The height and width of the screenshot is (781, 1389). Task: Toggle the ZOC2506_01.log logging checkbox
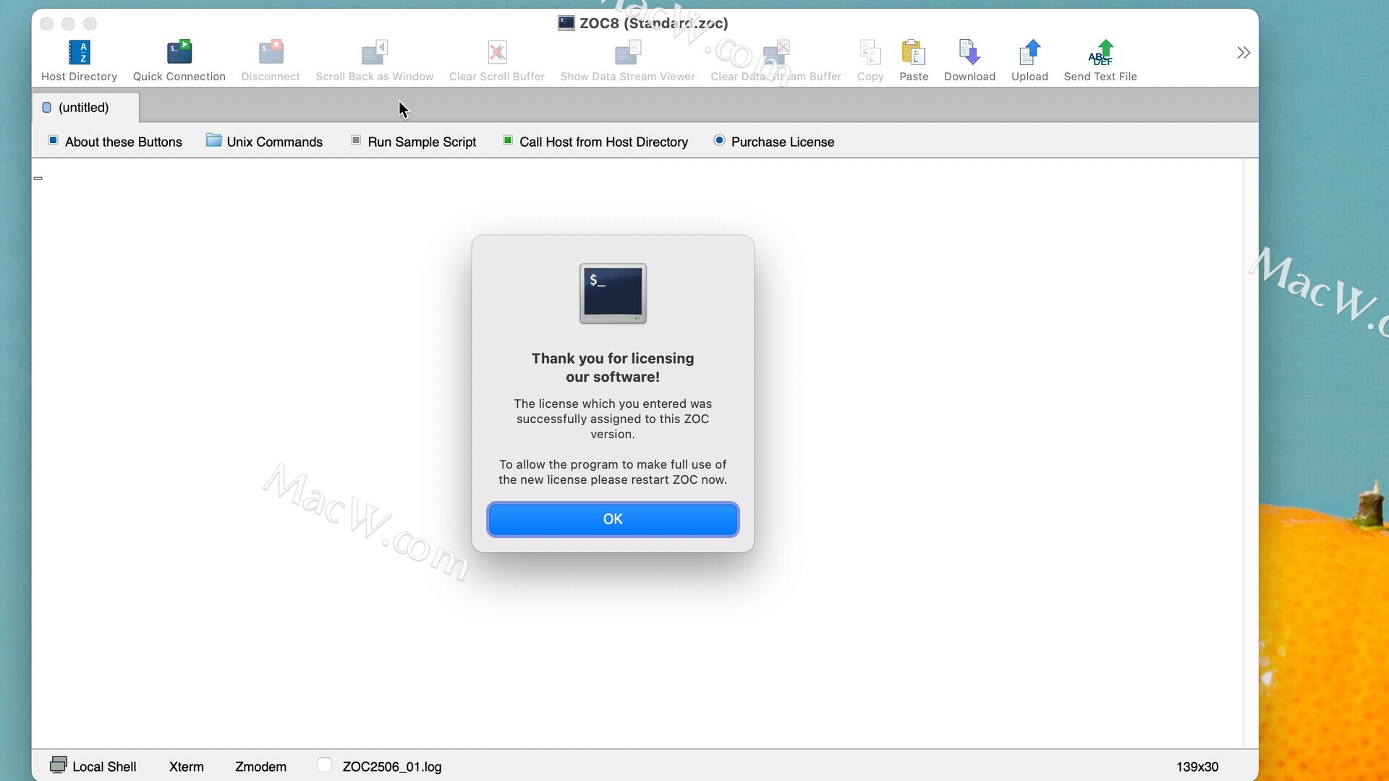324,765
